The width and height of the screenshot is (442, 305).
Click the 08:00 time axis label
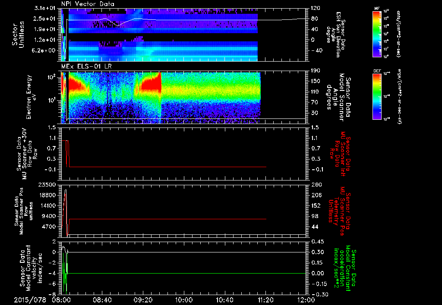tap(60, 300)
